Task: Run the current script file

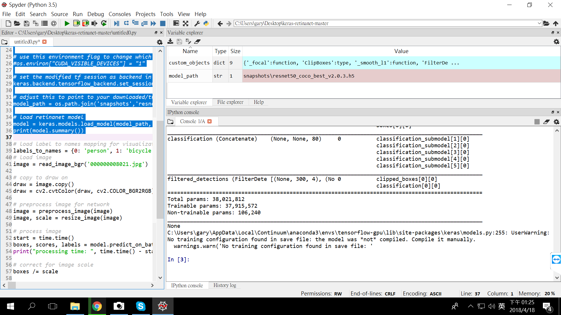Action: 67,23
